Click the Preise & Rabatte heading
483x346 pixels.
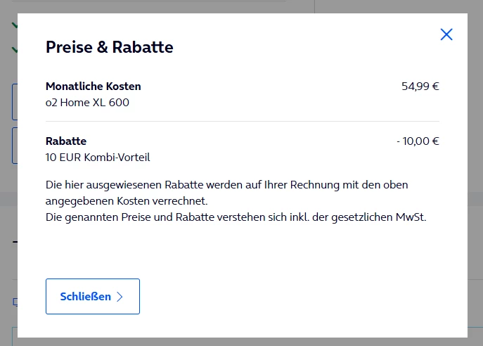pos(109,47)
